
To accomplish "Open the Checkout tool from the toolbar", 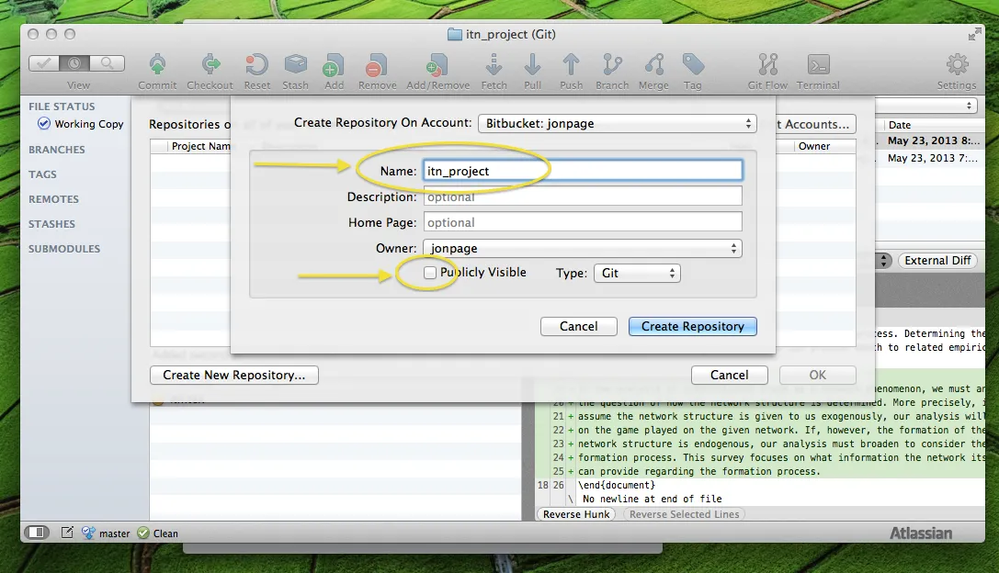I will [x=210, y=69].
